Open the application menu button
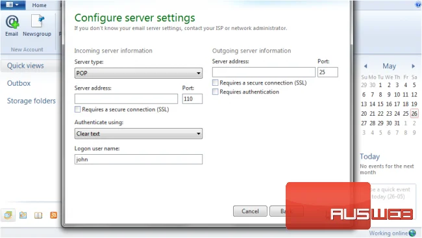The image size is (422, 238). 12,5
